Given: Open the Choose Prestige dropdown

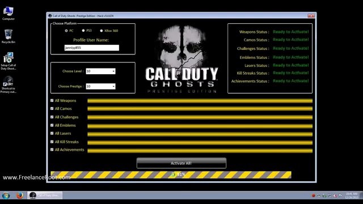Looking at the screenshot, I should (100, 86).
